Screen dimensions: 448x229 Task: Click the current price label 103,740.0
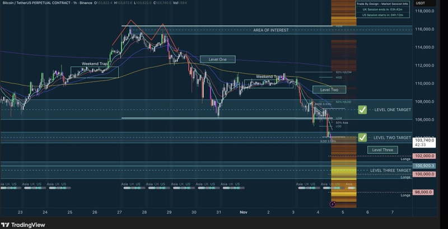[424, 140]
